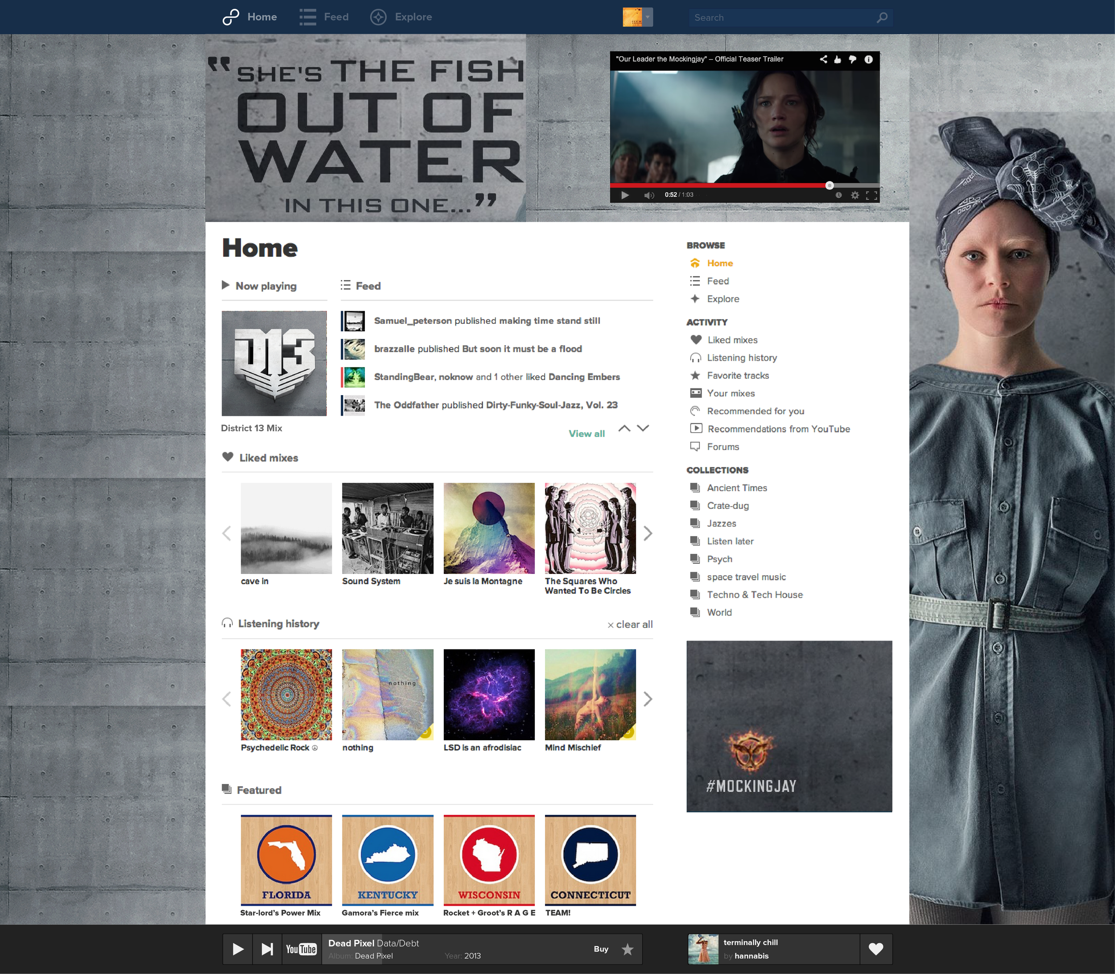
Task: Skip to next track in player
Action: pos(267,949)
